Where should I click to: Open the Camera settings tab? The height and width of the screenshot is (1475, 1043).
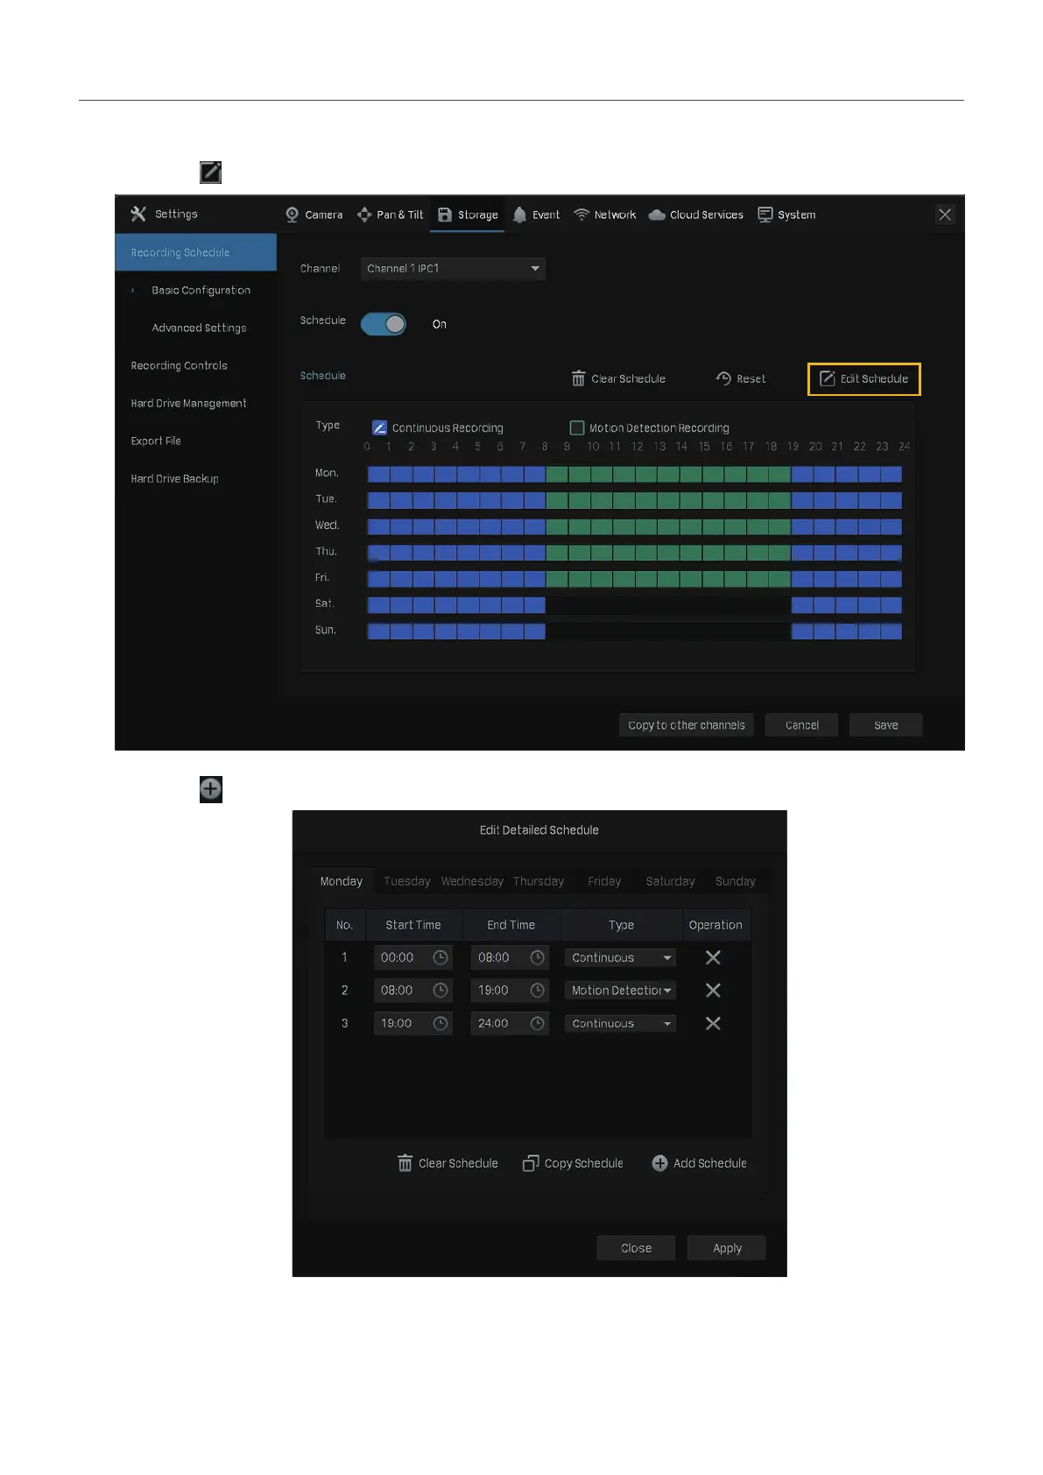(x=314, y=215)
